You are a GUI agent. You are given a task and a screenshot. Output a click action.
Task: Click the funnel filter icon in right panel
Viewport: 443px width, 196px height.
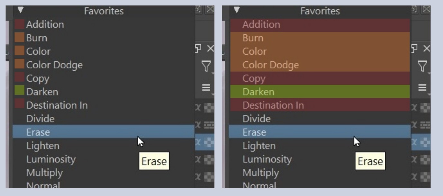point(422,67)
